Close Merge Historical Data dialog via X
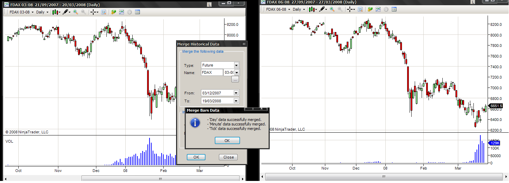The image size is (509, 183). (244, 44)
